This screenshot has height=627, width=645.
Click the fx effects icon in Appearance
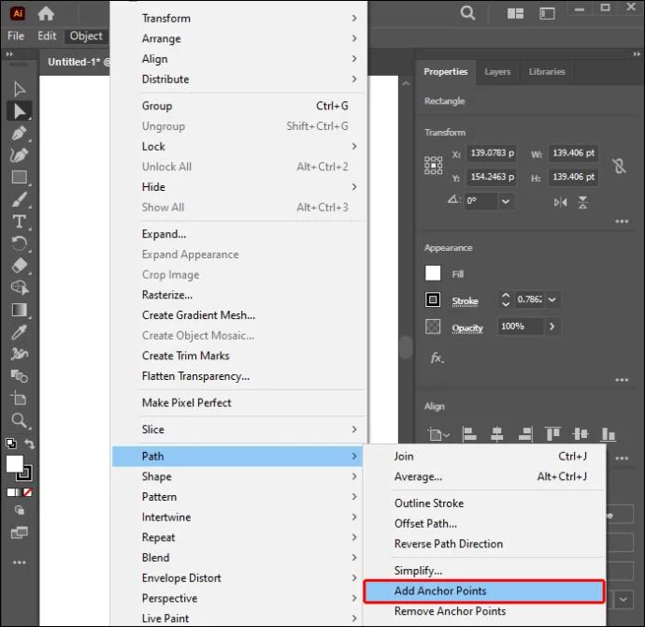[x=437, y=358]
